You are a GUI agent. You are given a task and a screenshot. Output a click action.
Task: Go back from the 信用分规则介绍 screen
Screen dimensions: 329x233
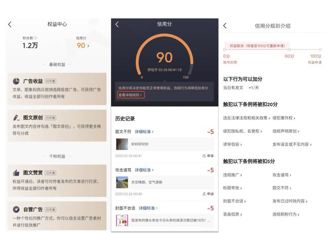tap(225, 26)
